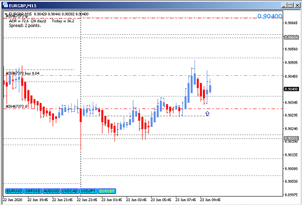Close the EURGBP,M15 chart window
Screen dimensions: 302x205
(x=297, y=5)
